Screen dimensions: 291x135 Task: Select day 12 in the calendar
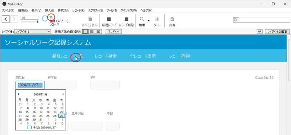click(55, 108)
